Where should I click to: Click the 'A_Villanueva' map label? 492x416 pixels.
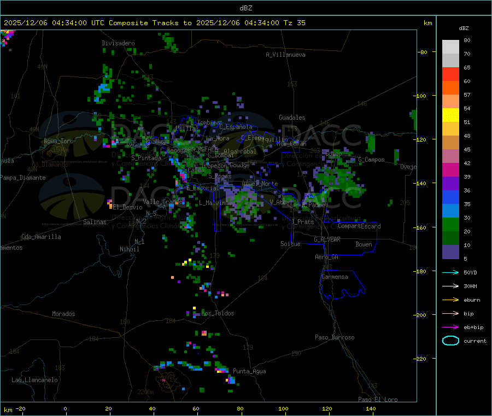285,55
